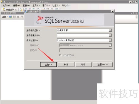Close the 连接到服务器 dialog
This screenshot has height=104, width=139.
click(x=112, y=11)
